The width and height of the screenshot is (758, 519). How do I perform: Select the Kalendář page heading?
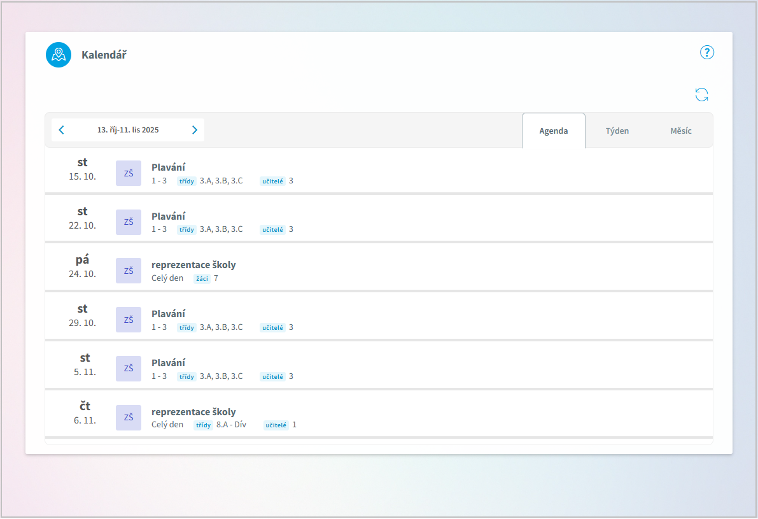click(x=104, y=55)
